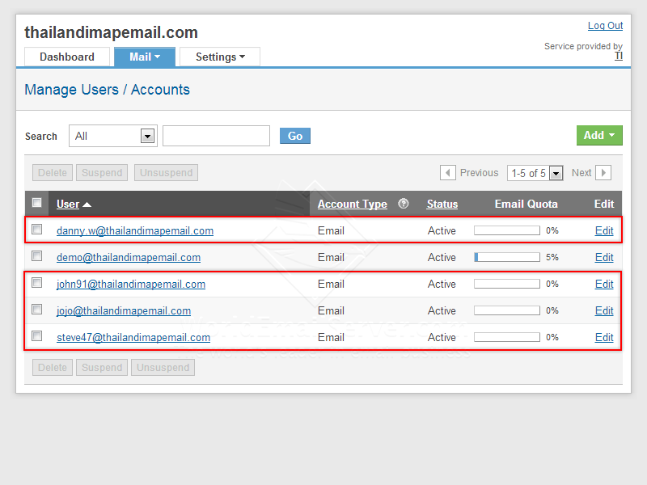647x485 pixels.
Task: Sort accounts by the Status column
Action: 442,204
